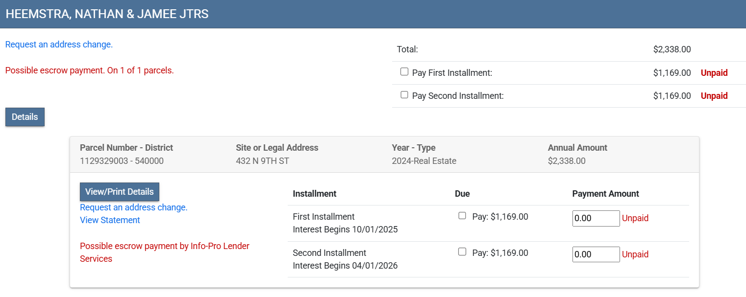
Task: Check the top Pay Second Installment checkbox
Action: [404, 95]
